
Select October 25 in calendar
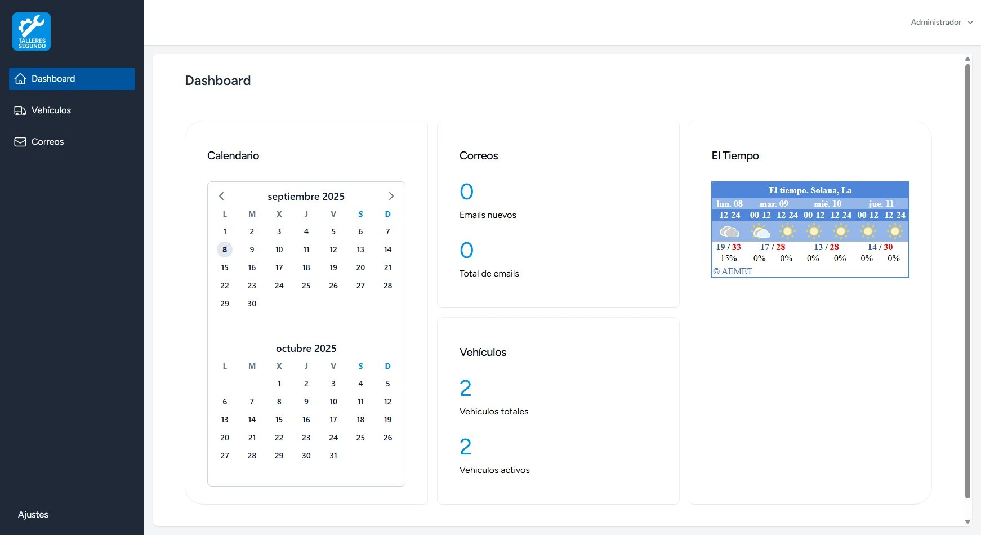[x=360, y=438]
